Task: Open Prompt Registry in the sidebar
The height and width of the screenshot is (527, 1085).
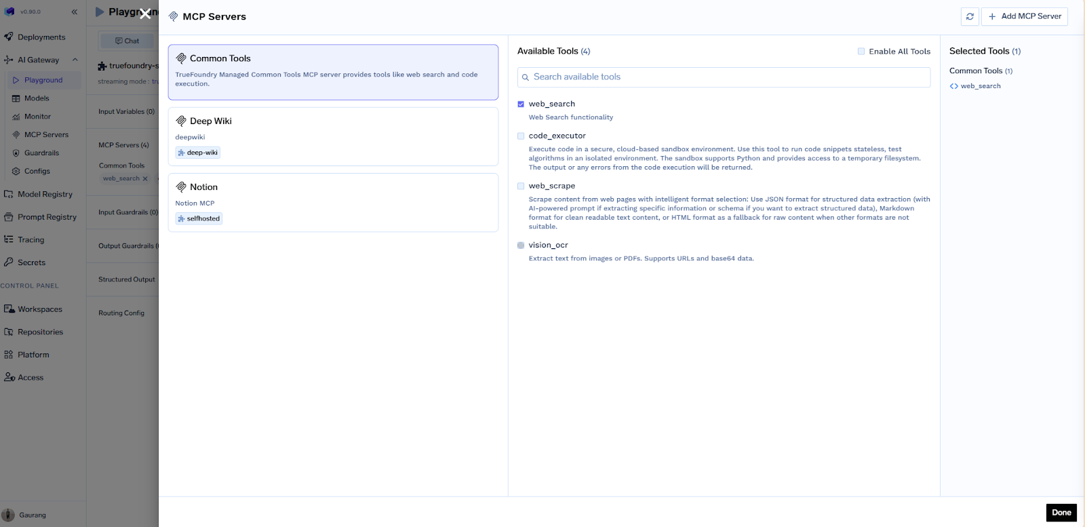Action: point(47,217)
